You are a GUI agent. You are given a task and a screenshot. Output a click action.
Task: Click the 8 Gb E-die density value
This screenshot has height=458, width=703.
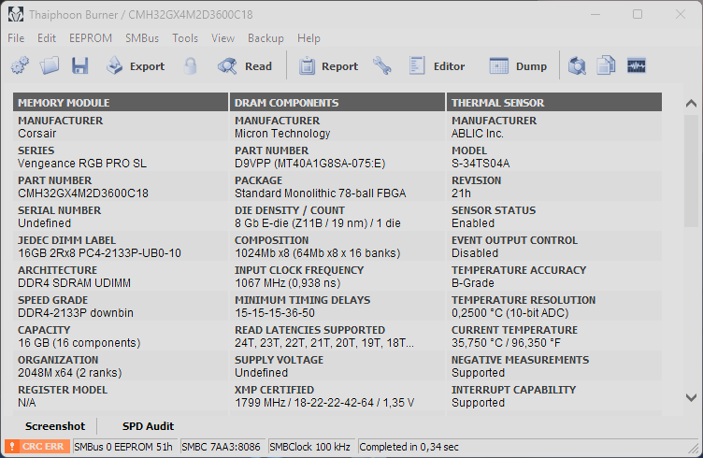318,223
